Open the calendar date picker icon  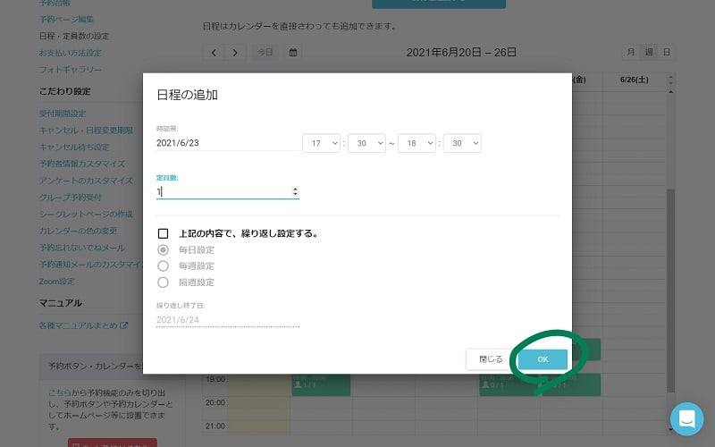coord(293,53)
